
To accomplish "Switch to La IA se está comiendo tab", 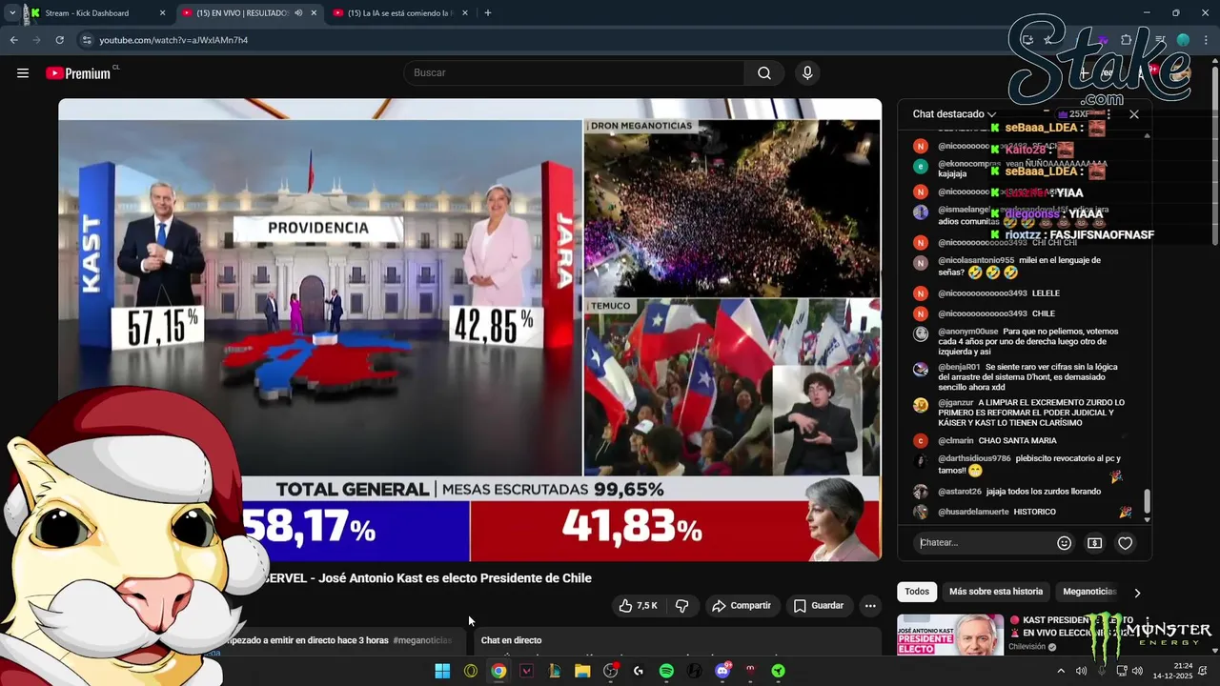I will tap(398, 13).
